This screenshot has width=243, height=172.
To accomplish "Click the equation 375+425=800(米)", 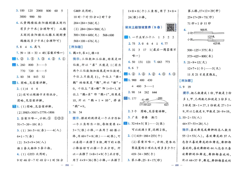I will [x=200, y=56].
